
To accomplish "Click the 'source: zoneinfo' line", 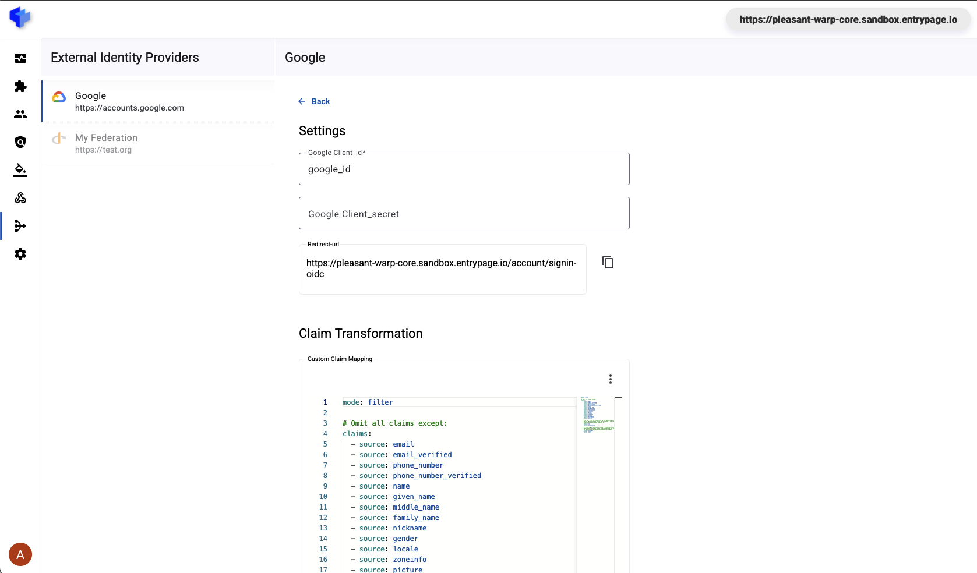I will (x=389, y=560).
